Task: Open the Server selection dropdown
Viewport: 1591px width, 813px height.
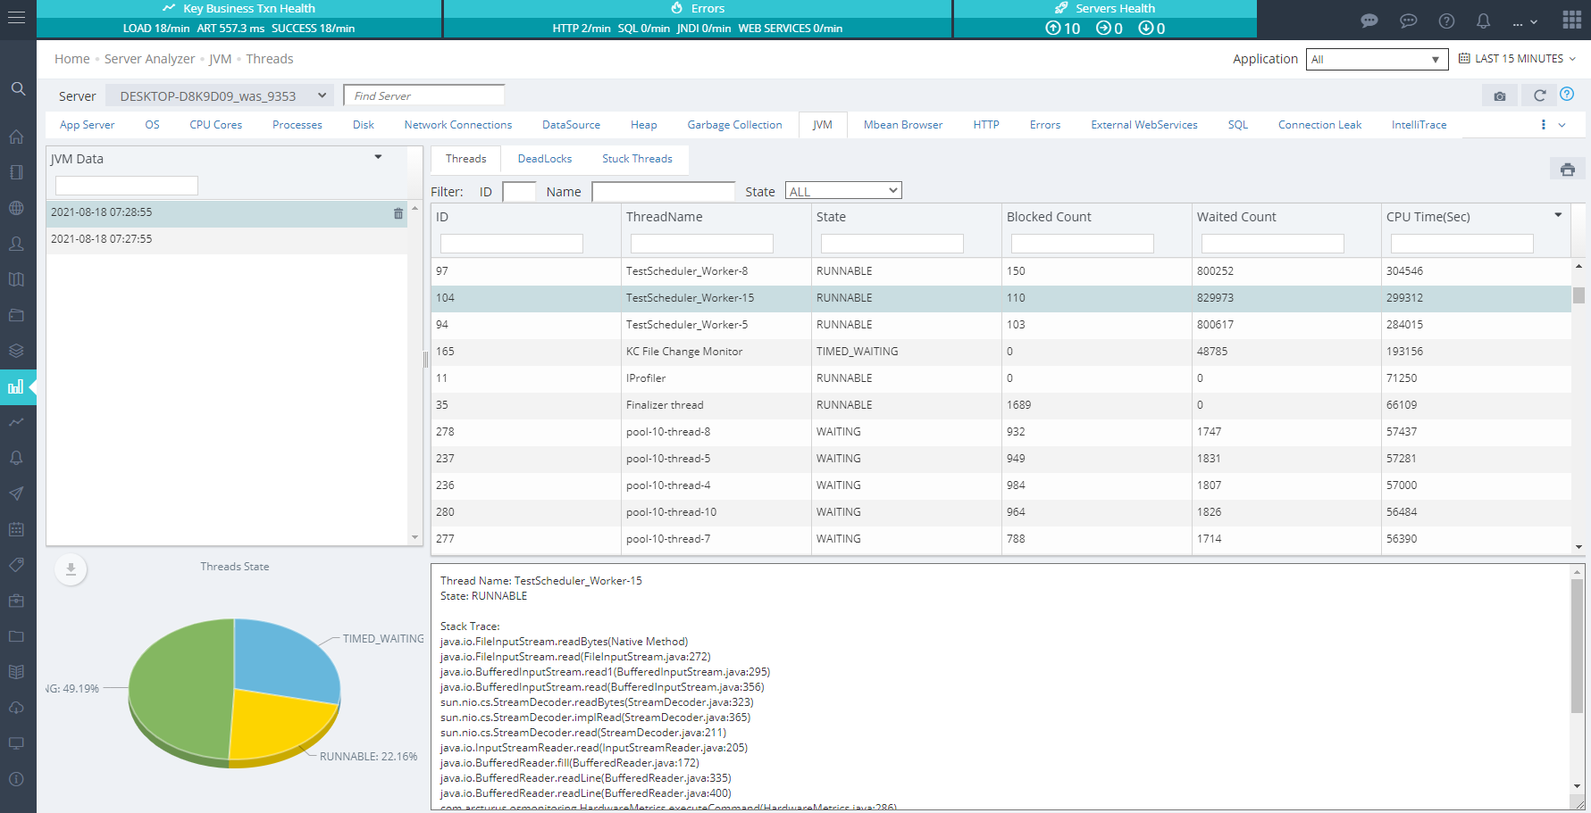Action: point(220,95)
